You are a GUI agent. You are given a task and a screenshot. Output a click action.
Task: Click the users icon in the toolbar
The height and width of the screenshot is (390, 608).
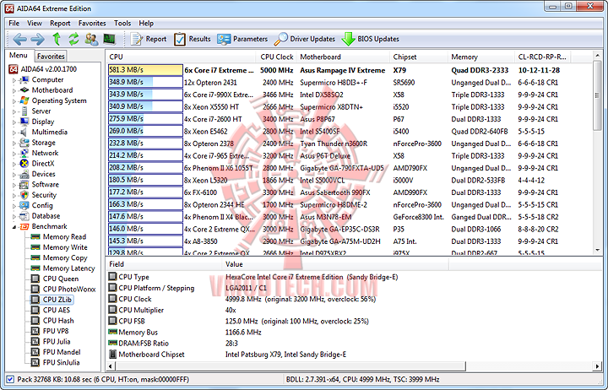click(91, 39)
